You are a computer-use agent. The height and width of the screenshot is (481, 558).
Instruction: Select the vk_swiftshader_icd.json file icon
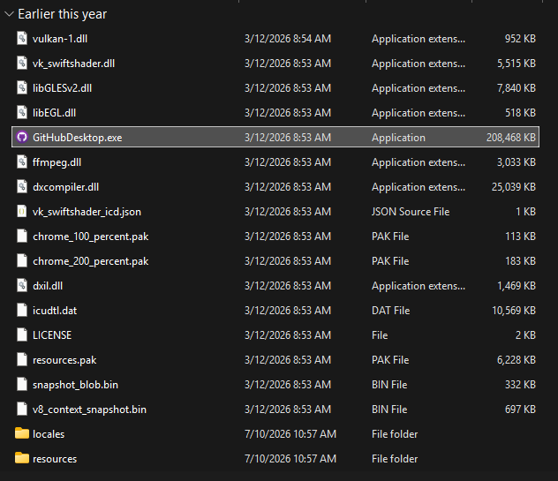(22, 211)
